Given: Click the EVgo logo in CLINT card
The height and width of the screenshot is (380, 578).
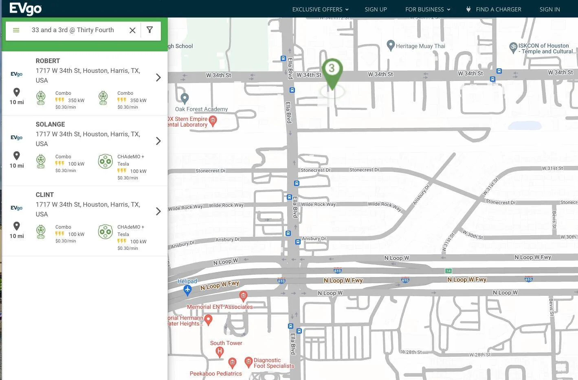Looking at the screenshot, I should pyautogui.click(x=17, y=208).
